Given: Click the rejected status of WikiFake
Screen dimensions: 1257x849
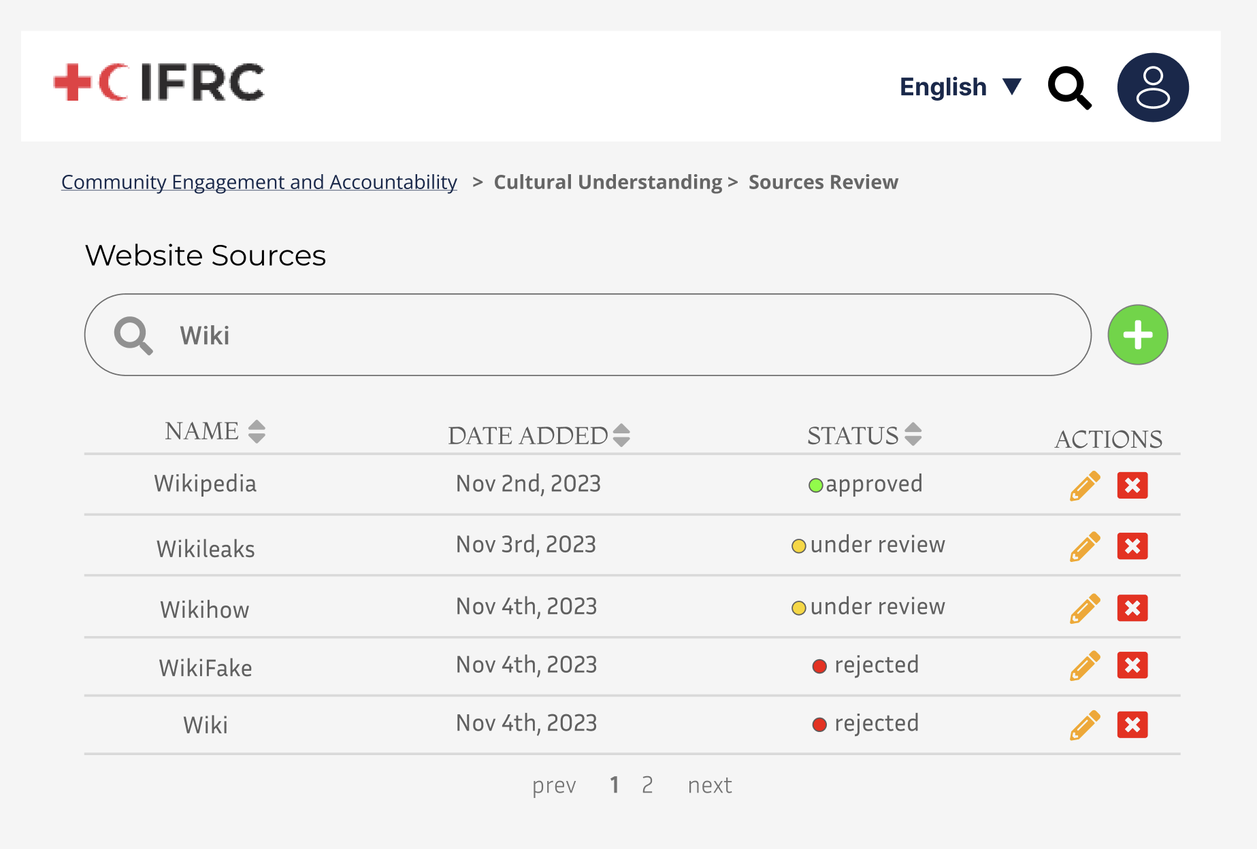Looking at the screenshot, I should click(866, 665).
